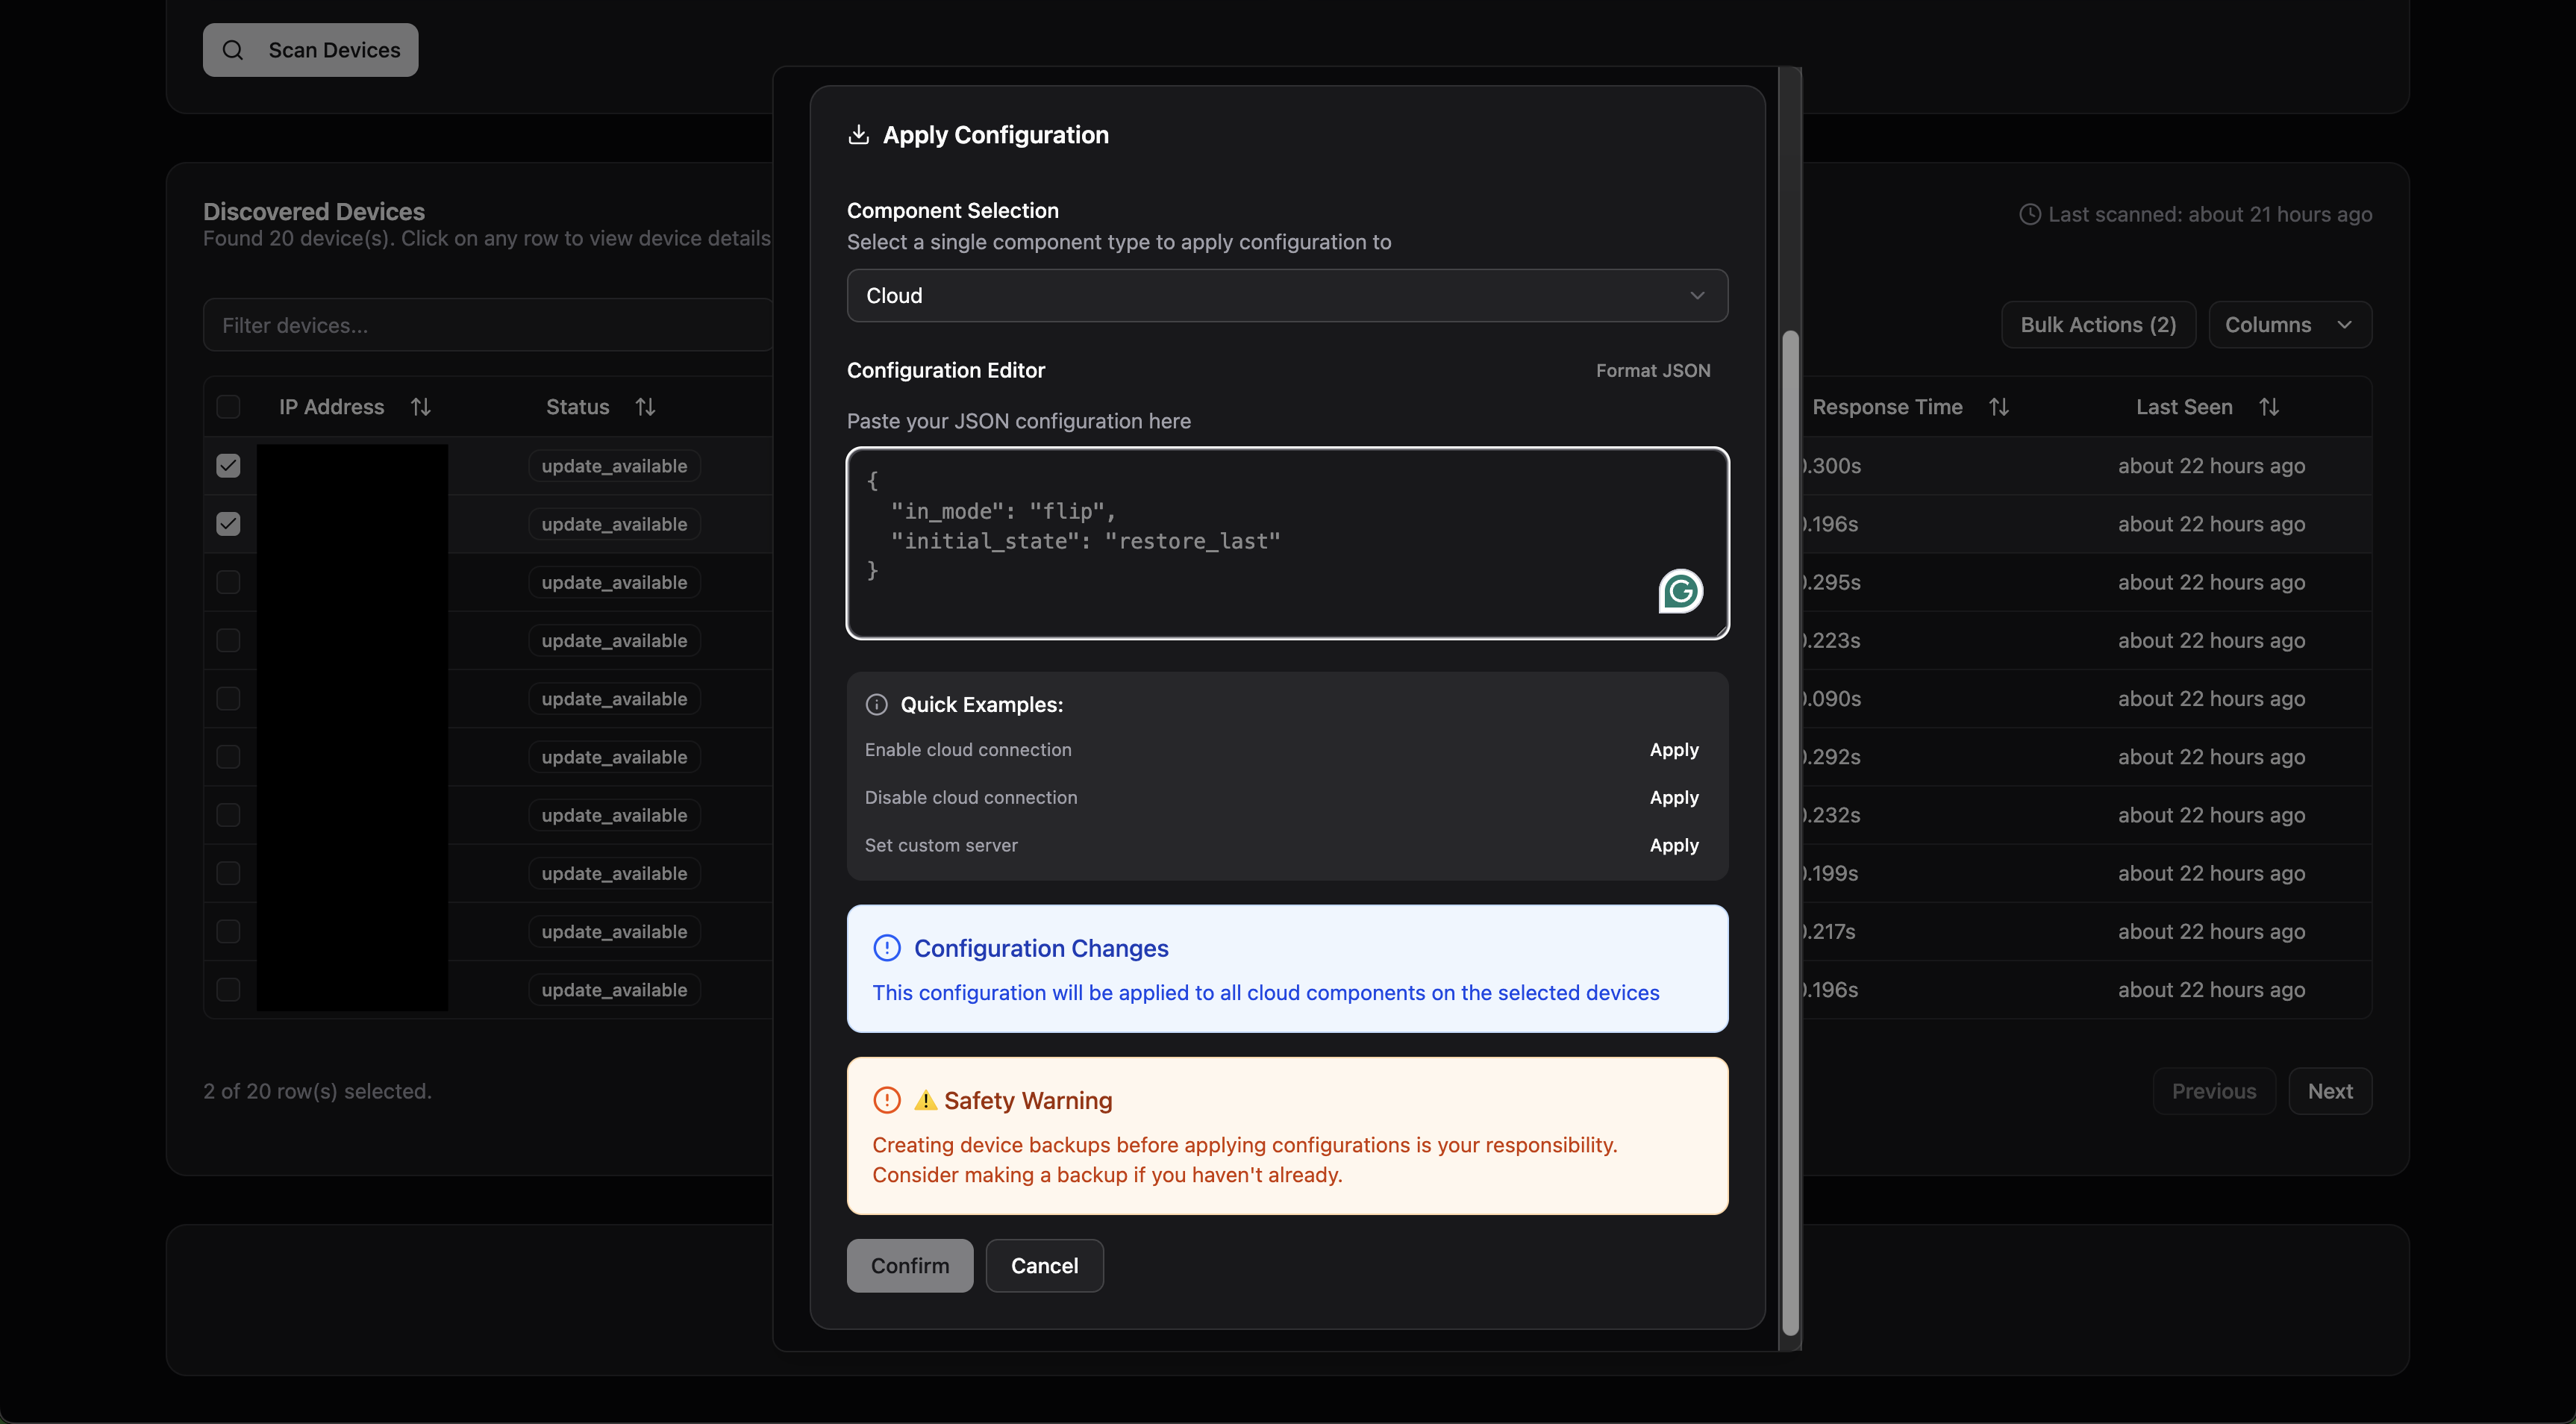
Task: Click the .295s response time cell
Action: tap(1832, 582)
